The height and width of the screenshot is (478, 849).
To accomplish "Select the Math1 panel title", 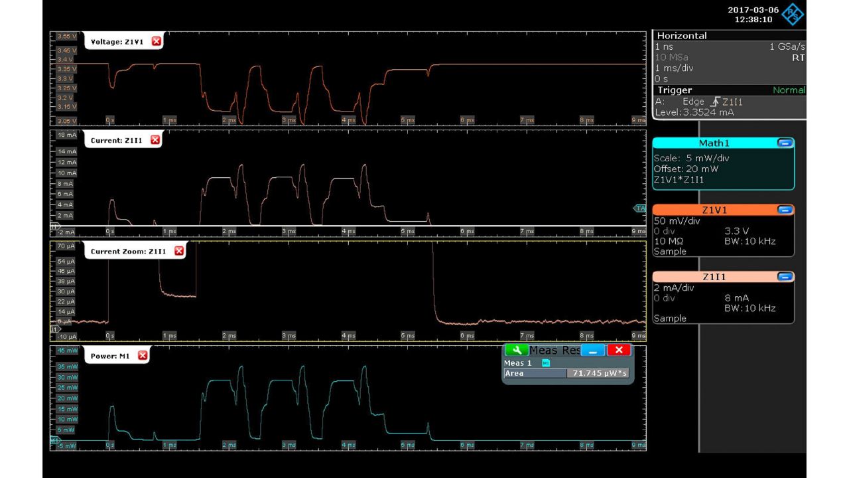I will 713,143.
